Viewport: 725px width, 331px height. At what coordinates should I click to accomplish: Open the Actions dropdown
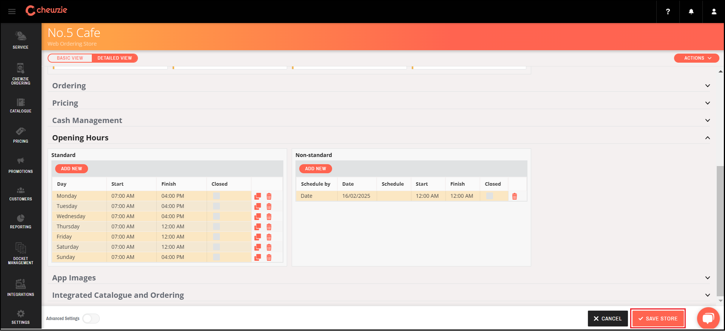coord(697,58)
